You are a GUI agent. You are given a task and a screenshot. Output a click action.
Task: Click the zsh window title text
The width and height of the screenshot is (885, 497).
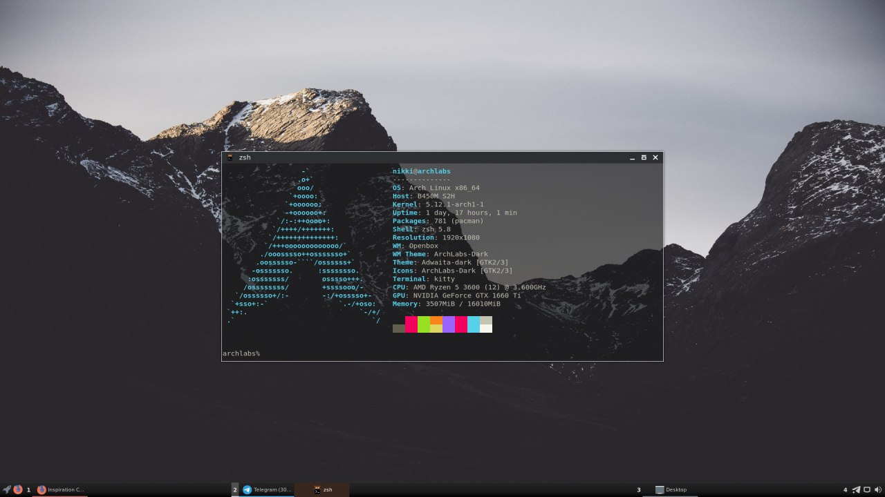tap(245, 157)
